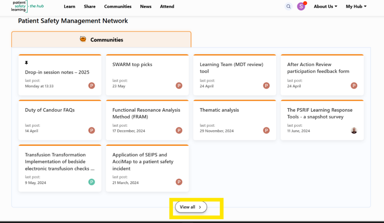Open the Thematic analysis topic

[219, 110]
